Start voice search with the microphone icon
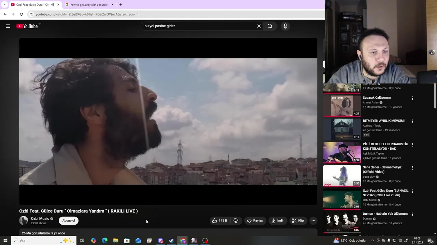437x245 pixels. coord(285,26)
